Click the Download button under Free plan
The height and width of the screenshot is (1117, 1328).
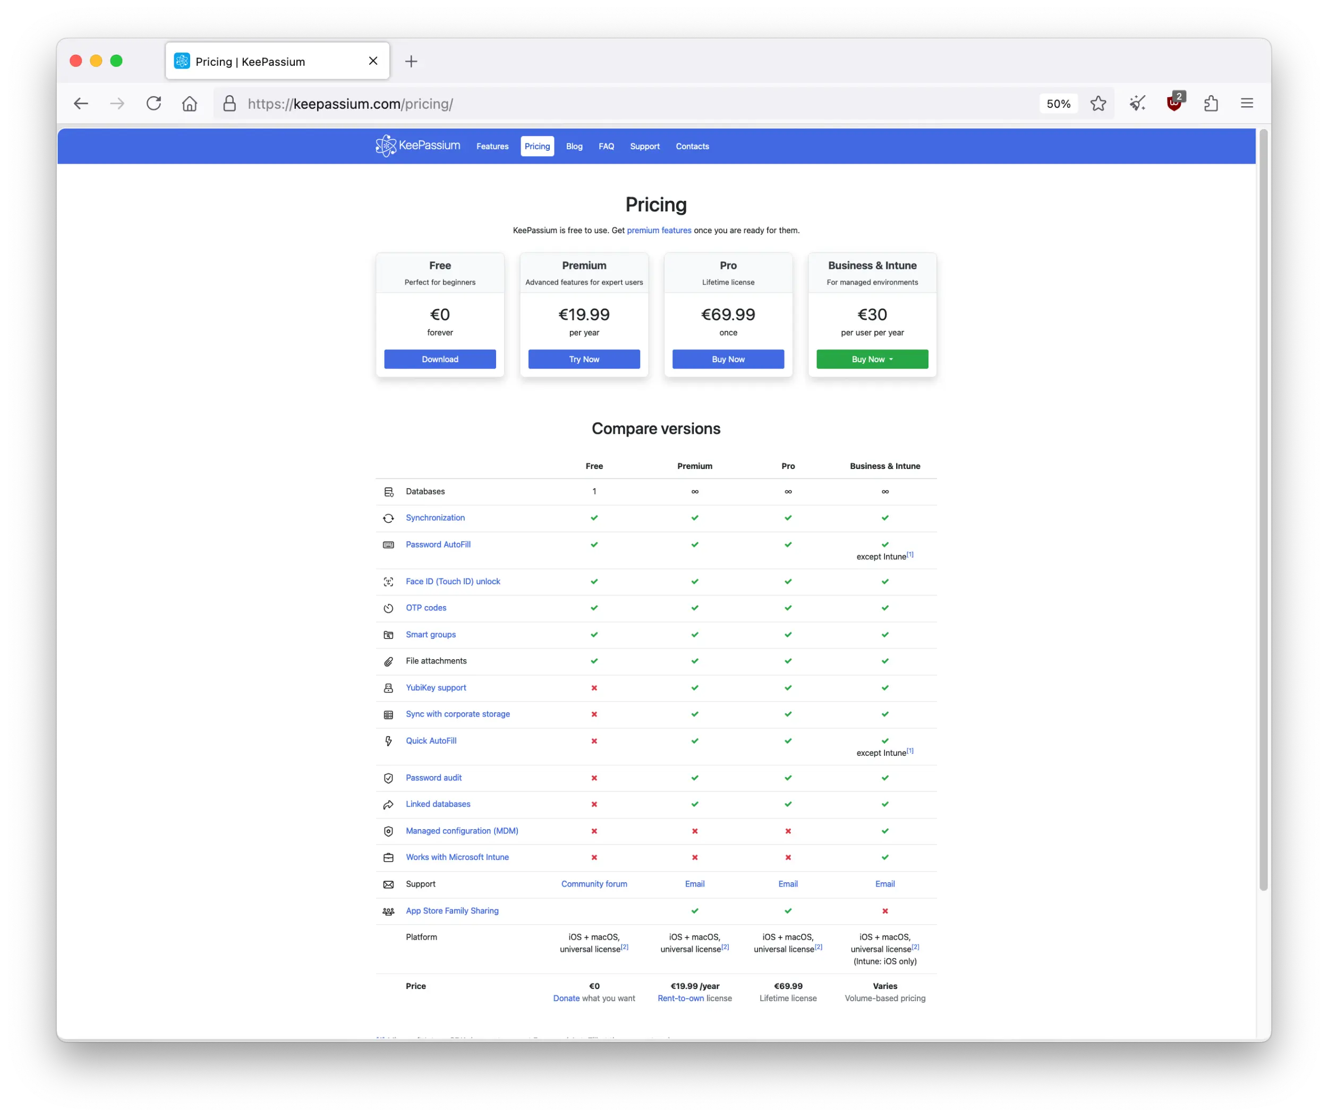click(439, 359)
